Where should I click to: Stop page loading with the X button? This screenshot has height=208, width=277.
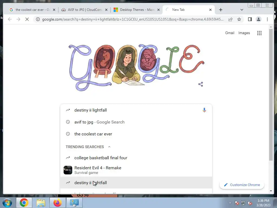[x=27, y=19]
